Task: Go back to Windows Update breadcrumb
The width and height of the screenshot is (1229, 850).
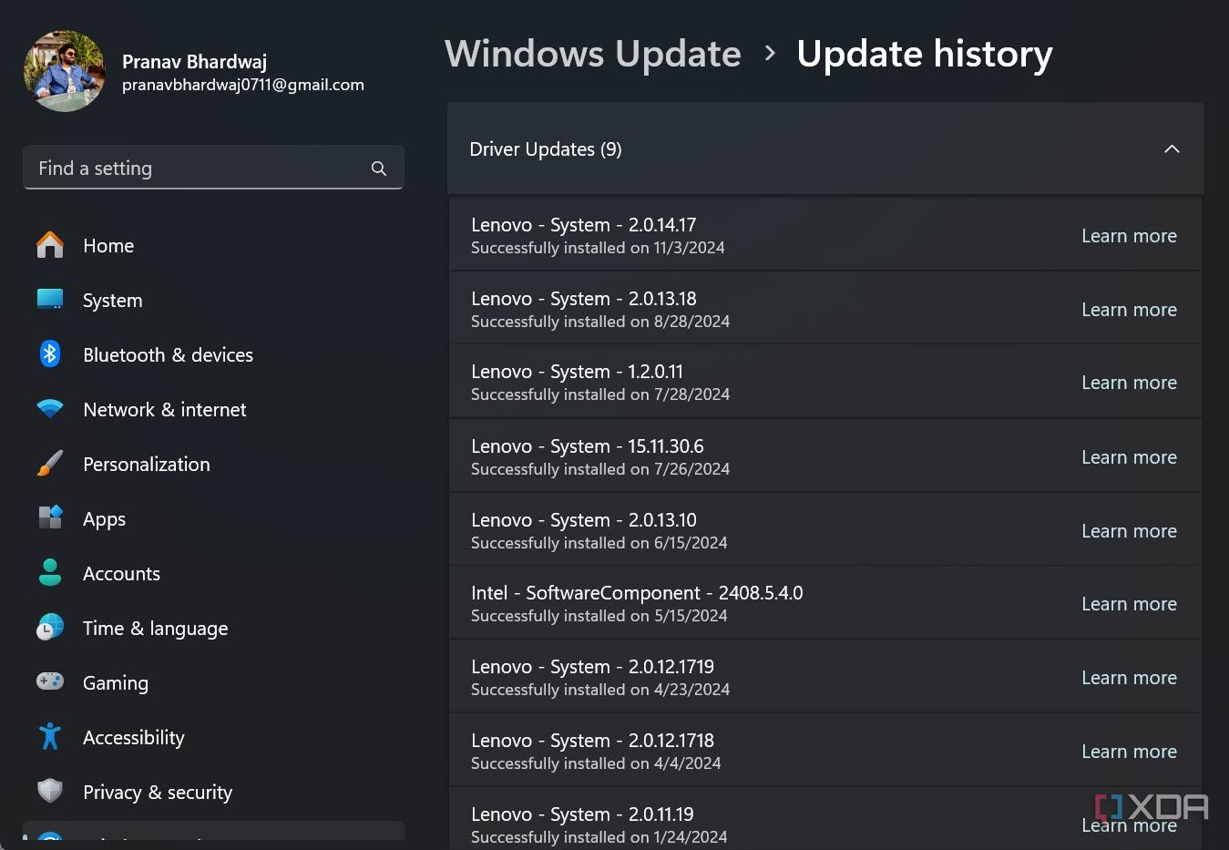Action: click(x=593, y=54)
